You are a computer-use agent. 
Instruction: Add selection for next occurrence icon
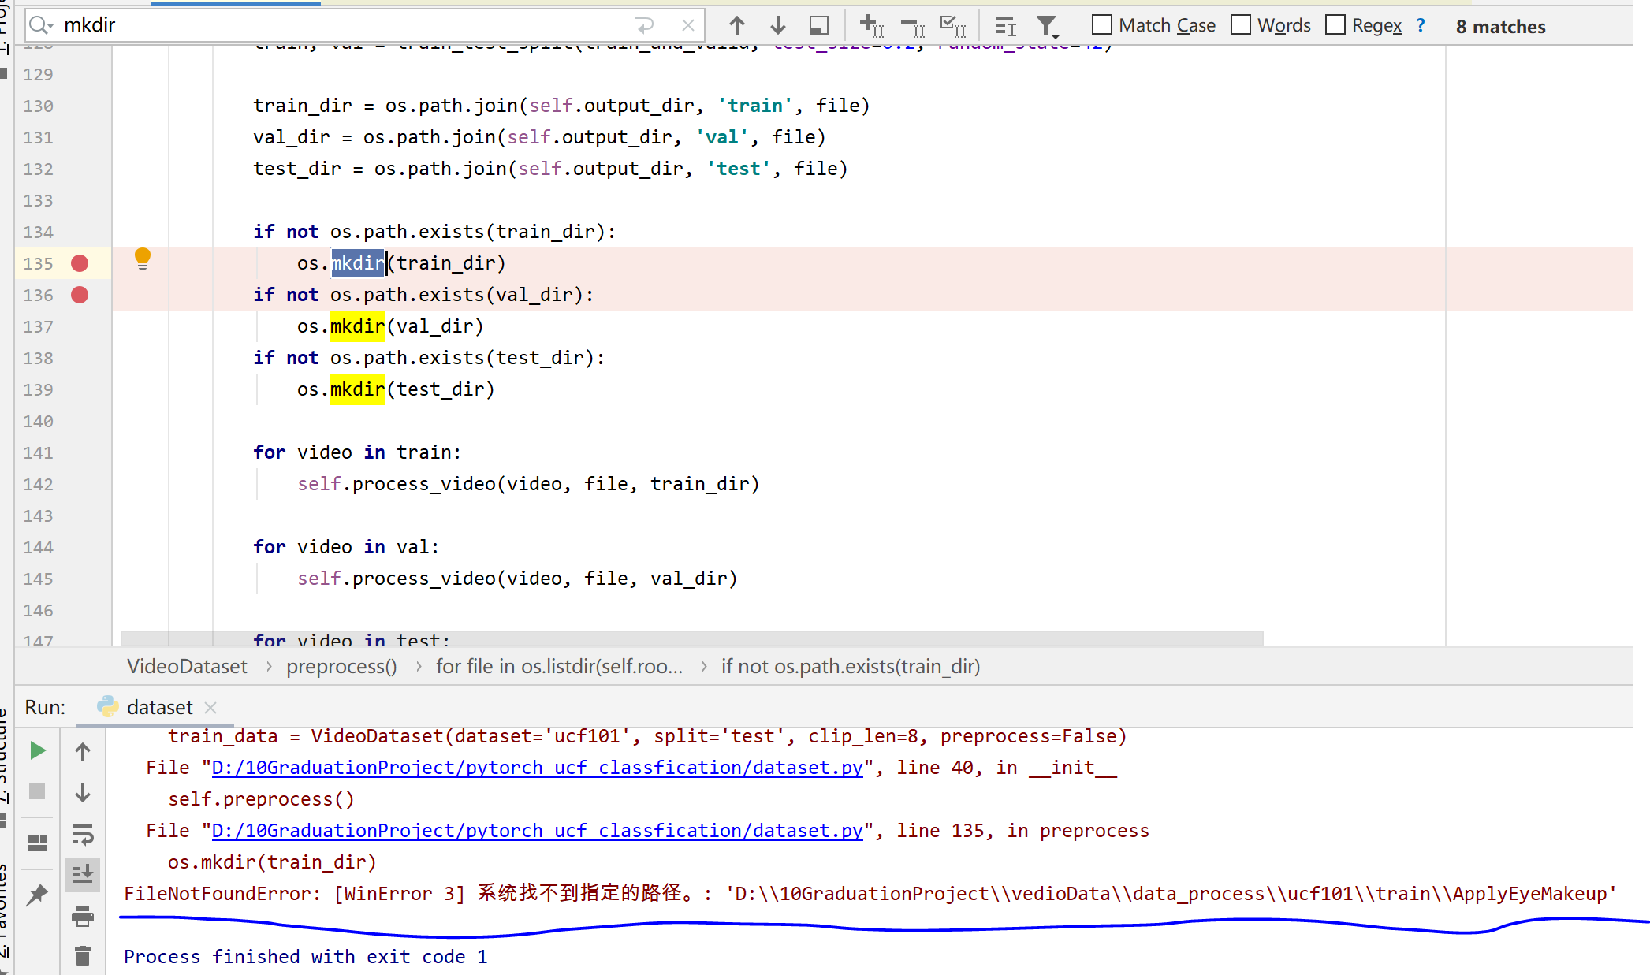(x=871, y=26)
